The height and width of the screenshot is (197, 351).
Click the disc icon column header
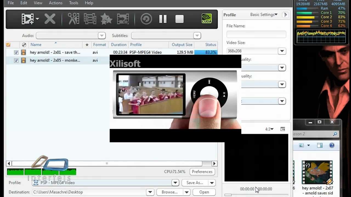click(24, 45)
